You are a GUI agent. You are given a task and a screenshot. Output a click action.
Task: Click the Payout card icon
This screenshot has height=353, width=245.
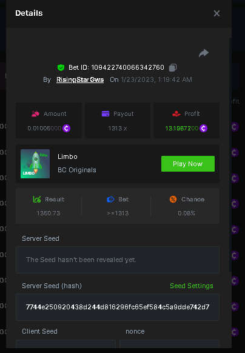point(106,113)
